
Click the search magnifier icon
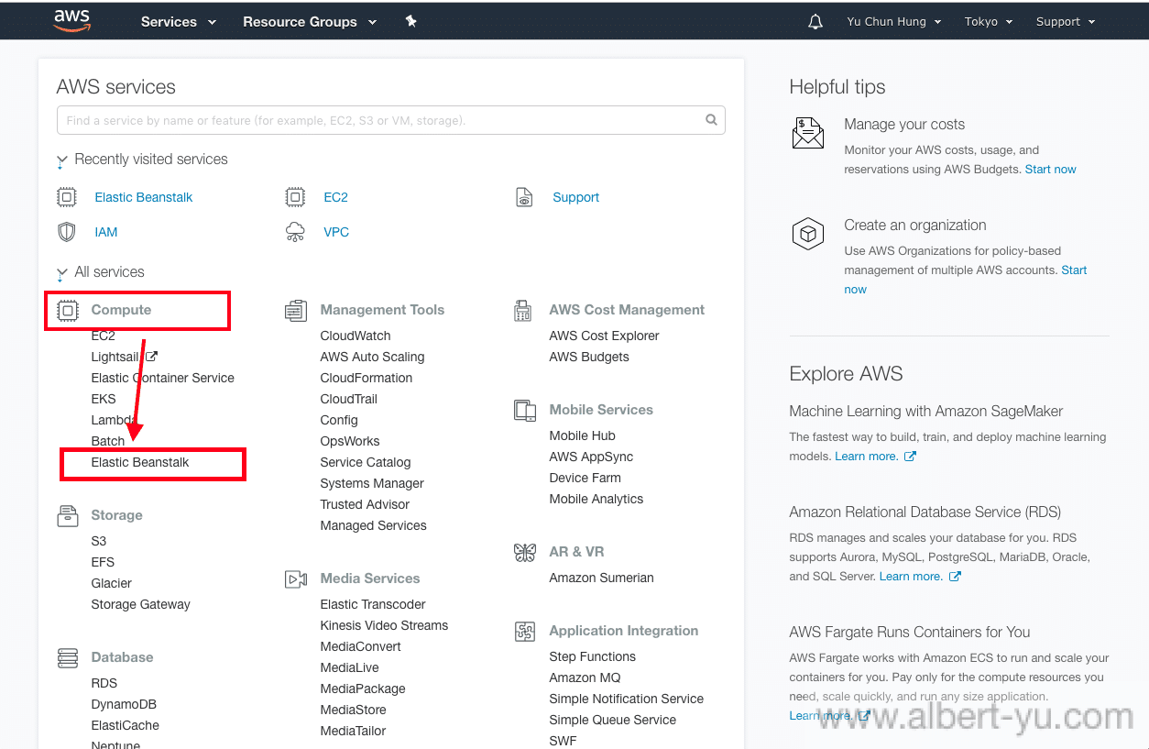coord(711,120)
